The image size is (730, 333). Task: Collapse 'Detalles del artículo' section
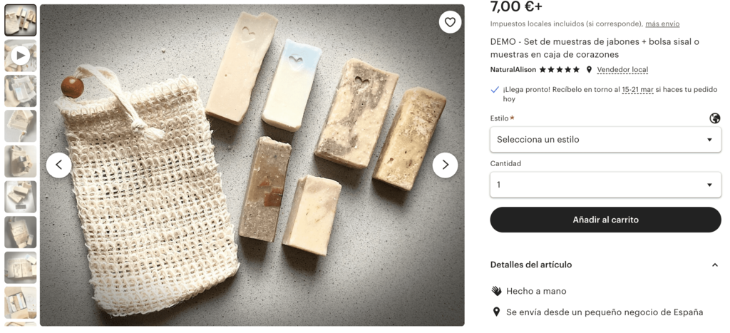pos(715,265)
